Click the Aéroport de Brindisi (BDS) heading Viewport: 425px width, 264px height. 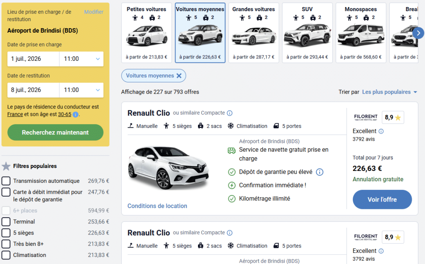pos(43,31)
